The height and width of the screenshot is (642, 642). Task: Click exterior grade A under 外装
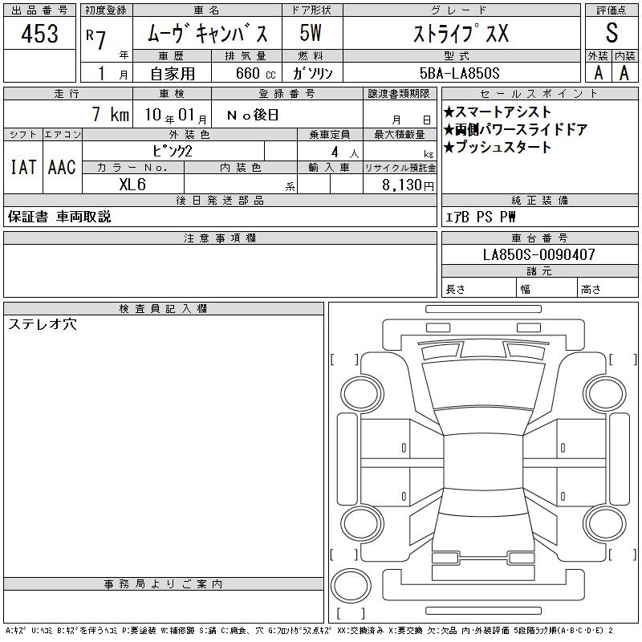pos(599,73)
